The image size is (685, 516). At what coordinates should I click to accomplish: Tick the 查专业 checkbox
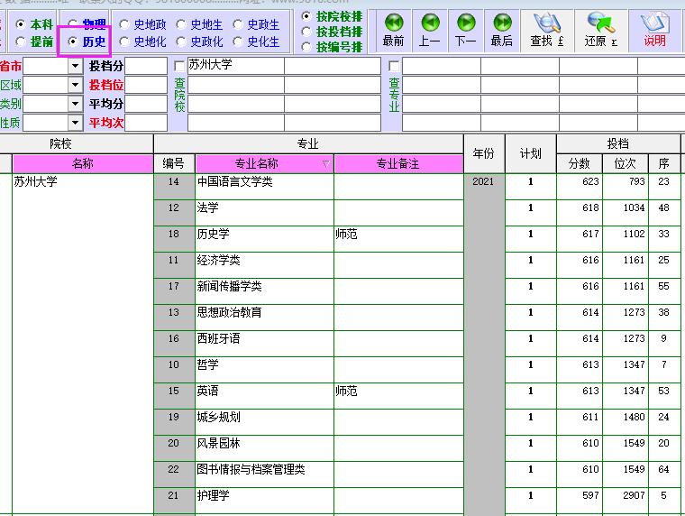[x=394, y=67]
